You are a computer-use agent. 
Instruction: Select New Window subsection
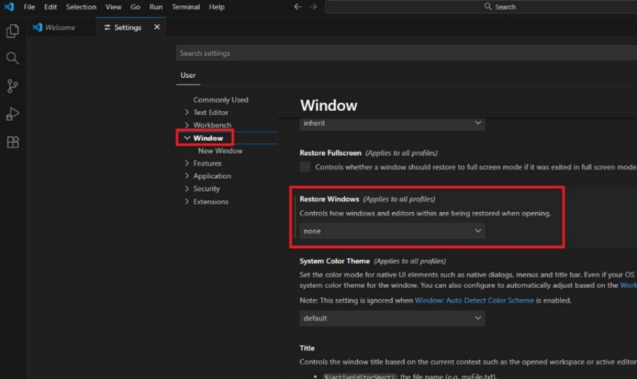pos(220,151)
